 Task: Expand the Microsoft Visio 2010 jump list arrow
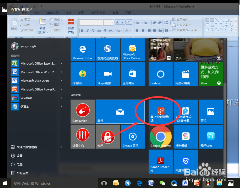coord(61,81)
